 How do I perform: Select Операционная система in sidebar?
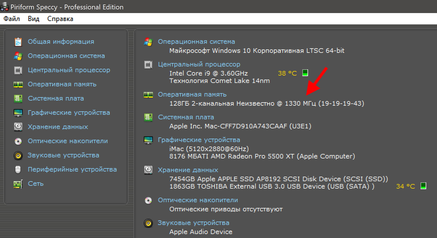pyautogui.click(x=66, y=56)
